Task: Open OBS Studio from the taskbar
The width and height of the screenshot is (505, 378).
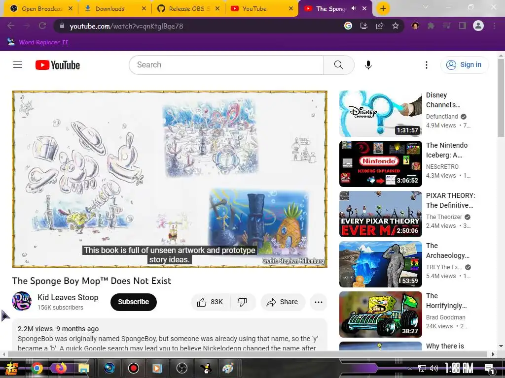Action: 182,368
